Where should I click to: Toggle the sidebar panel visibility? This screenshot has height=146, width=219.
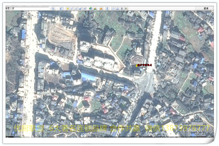[x=61, y=8]
